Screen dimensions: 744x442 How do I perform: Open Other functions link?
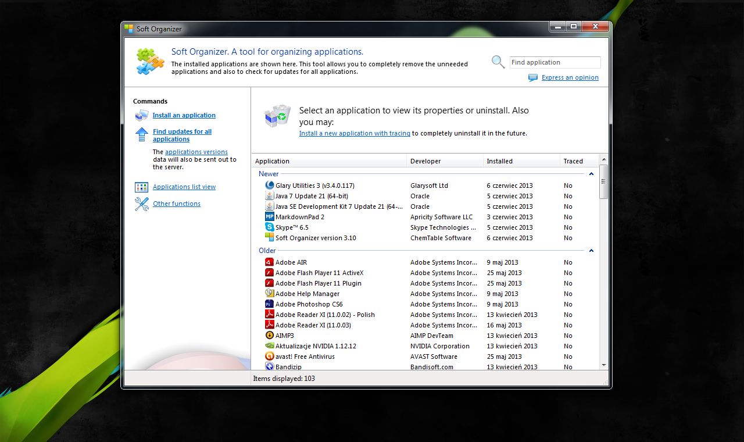tap(177, 204)
